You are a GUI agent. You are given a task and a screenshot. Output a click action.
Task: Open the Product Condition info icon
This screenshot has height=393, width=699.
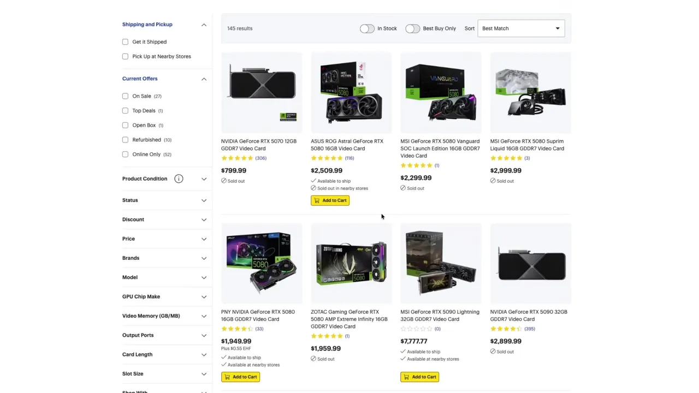179,178
